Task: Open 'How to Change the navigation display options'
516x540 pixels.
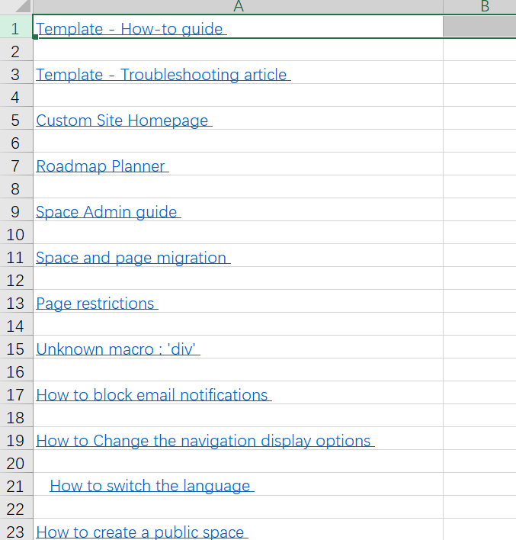Action: click(205, 441)
